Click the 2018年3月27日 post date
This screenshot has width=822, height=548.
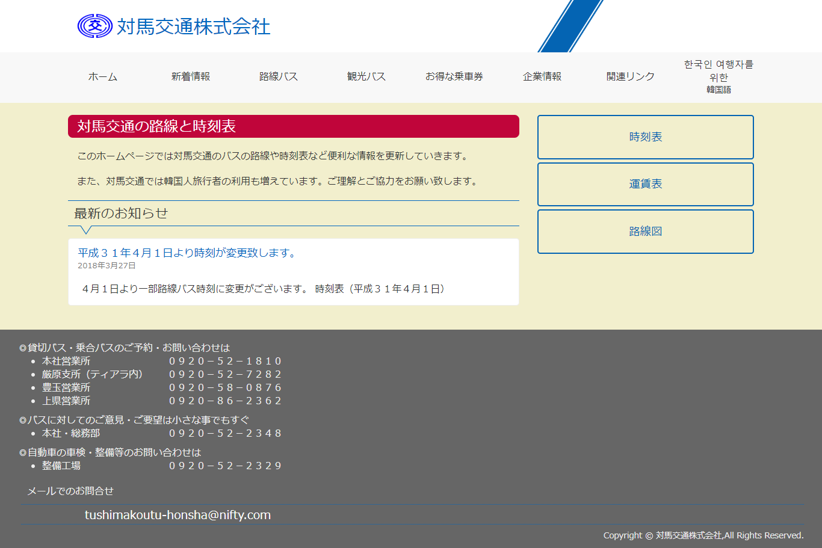(x=107, y=265)
